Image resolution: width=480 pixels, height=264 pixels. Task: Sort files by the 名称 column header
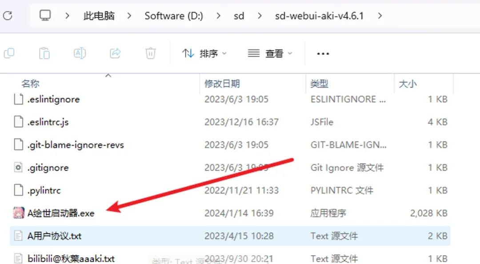31,84
